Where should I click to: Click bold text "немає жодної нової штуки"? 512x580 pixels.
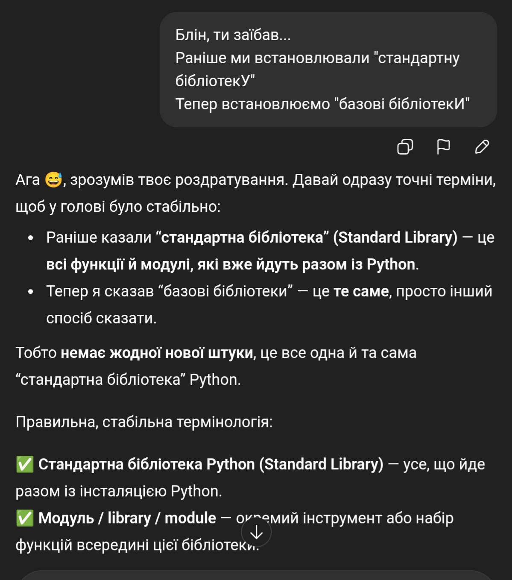click(x=157, y=353)
